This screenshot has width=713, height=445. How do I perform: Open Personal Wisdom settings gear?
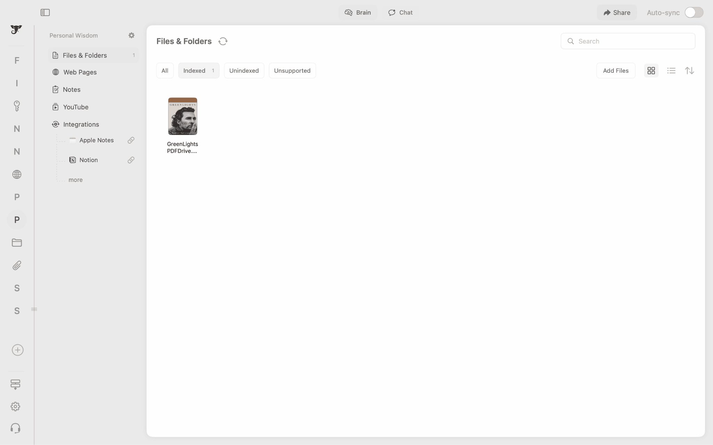pyautogui.click(x=131, y=35)
